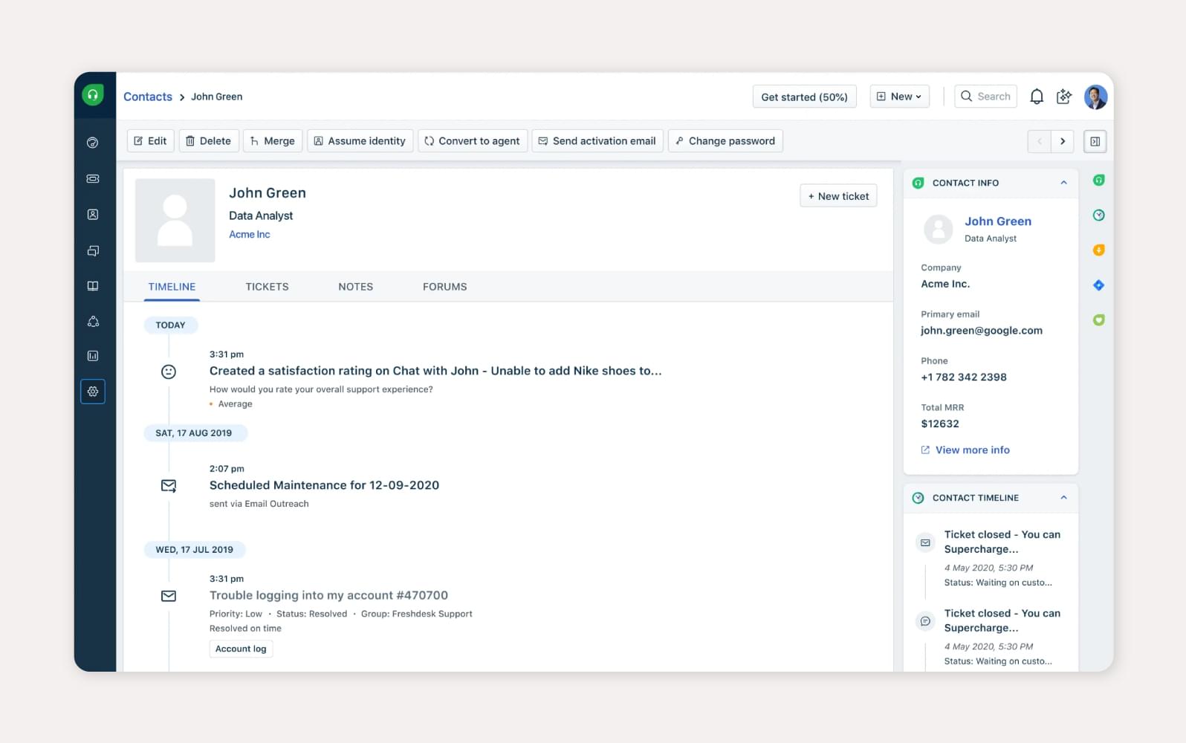Open the chat conversations sidebar icon

[x=93, y=250]
